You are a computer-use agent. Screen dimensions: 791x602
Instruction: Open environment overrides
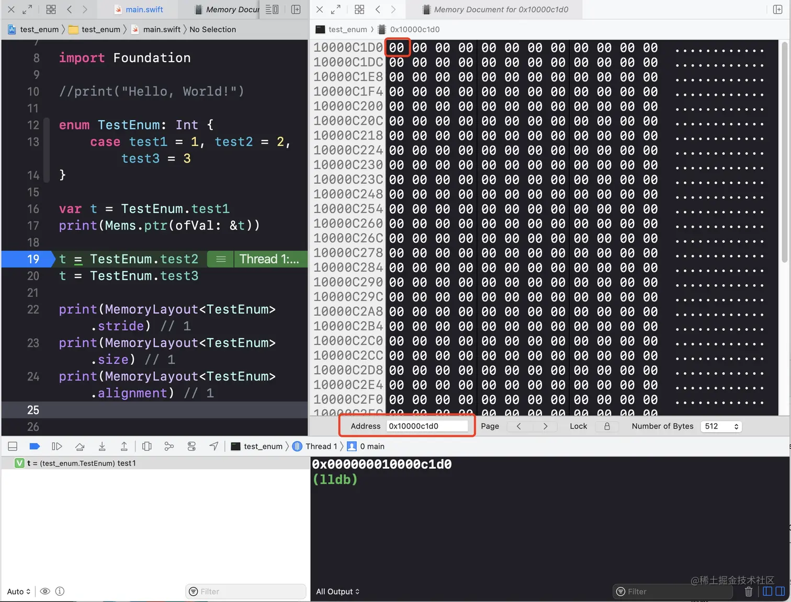(x=191, y=446)
